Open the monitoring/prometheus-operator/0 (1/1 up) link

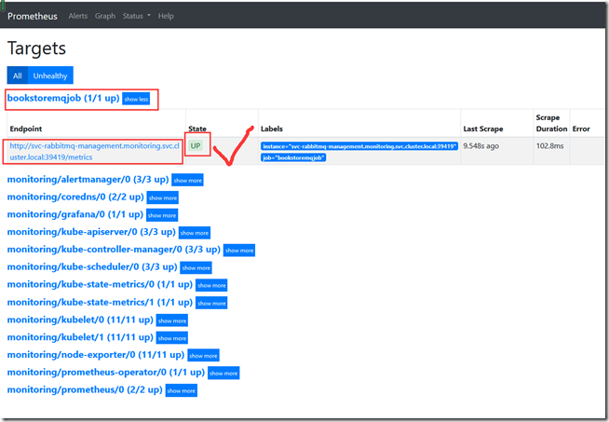106,373
